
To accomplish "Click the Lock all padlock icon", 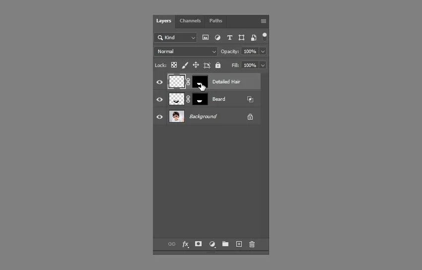I will pos(218,65).
